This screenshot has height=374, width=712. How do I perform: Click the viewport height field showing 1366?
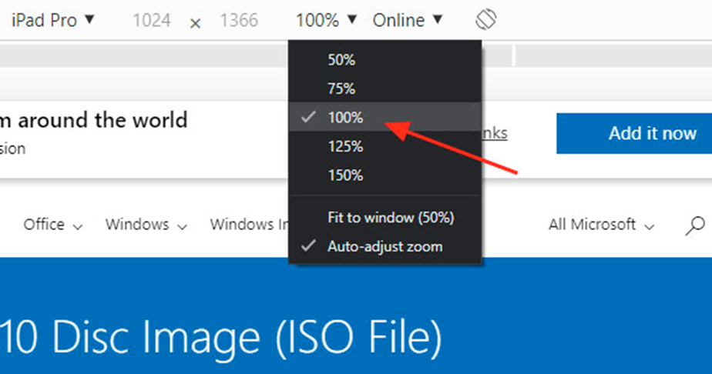(239, 21)
